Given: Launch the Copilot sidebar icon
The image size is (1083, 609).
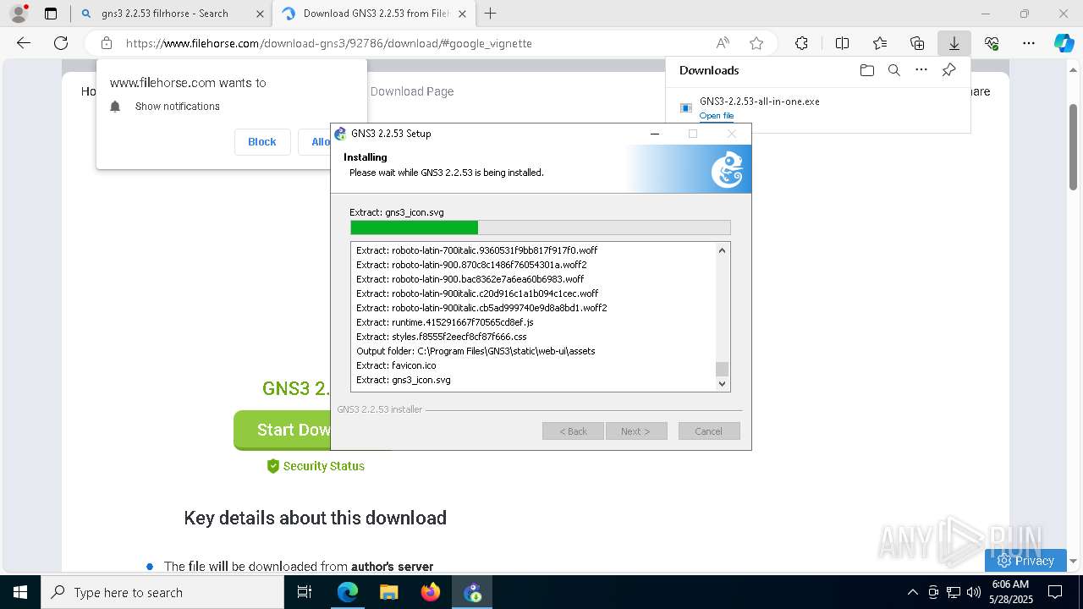Looking at the screenshot, I should click(x=1064, y=43).
